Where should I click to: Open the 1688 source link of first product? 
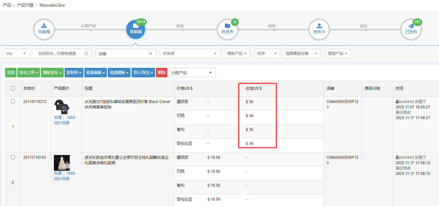coord(71,118)
